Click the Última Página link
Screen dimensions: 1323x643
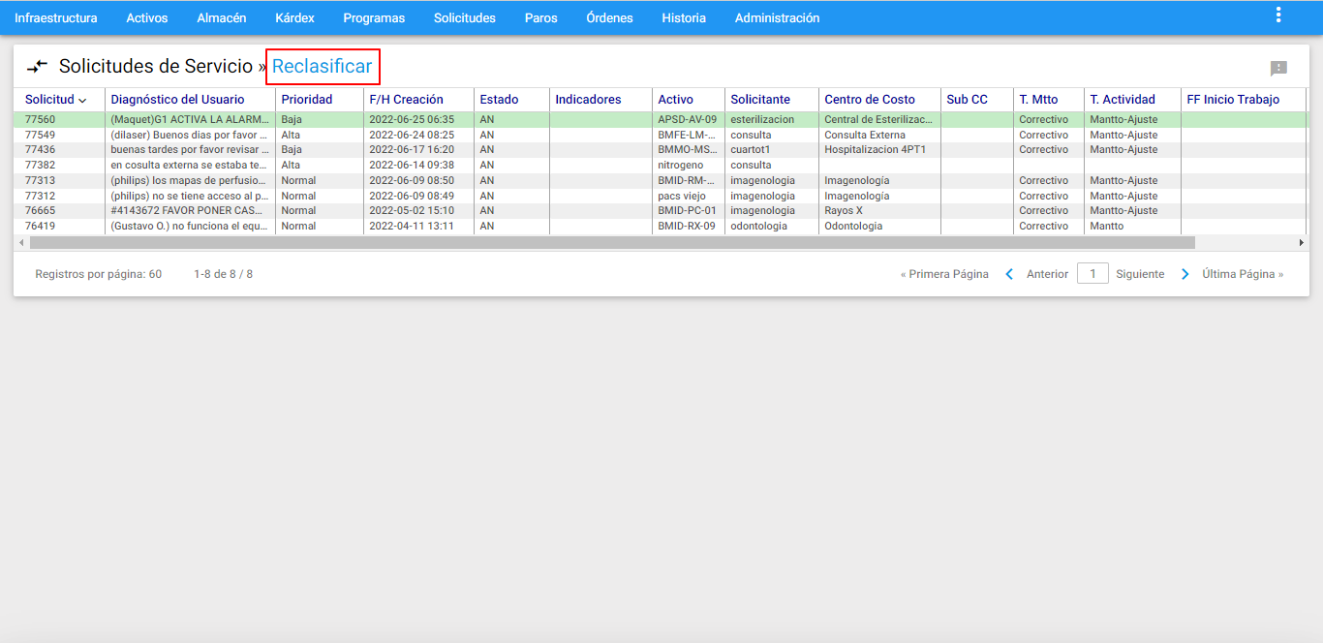coord(1243,274)
